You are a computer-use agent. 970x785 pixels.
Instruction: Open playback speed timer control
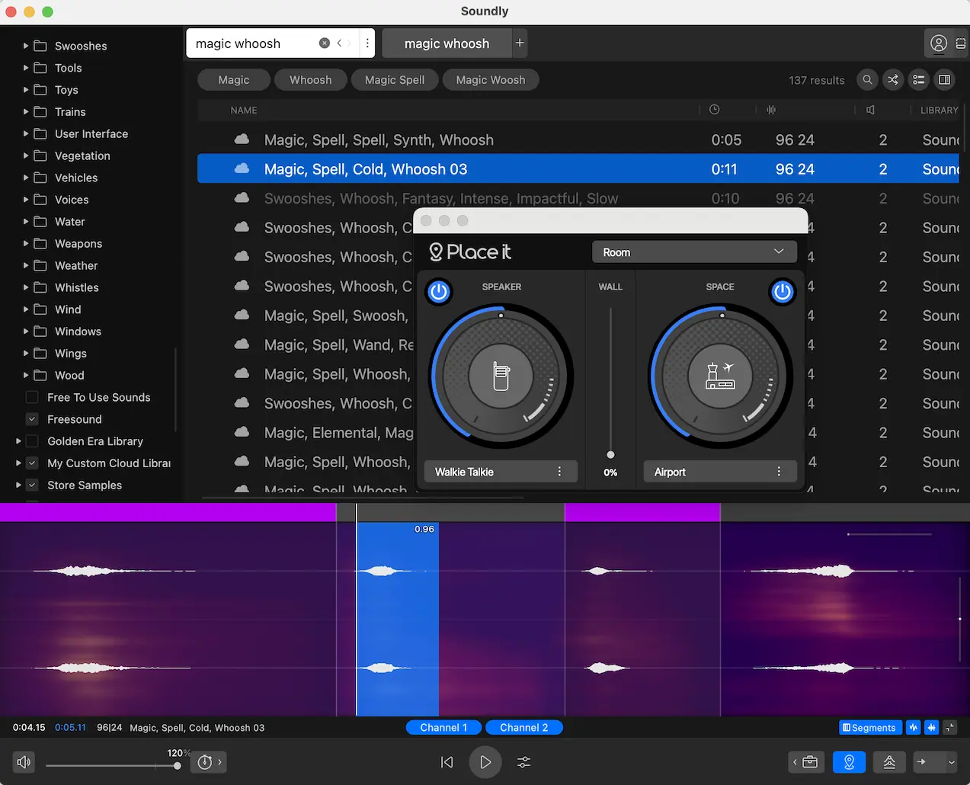[x=205, y=762]
